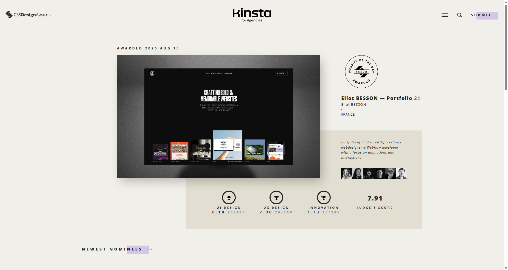
Task: Click the third judge portrait thumbnail
Action: (x=368, y=173)
